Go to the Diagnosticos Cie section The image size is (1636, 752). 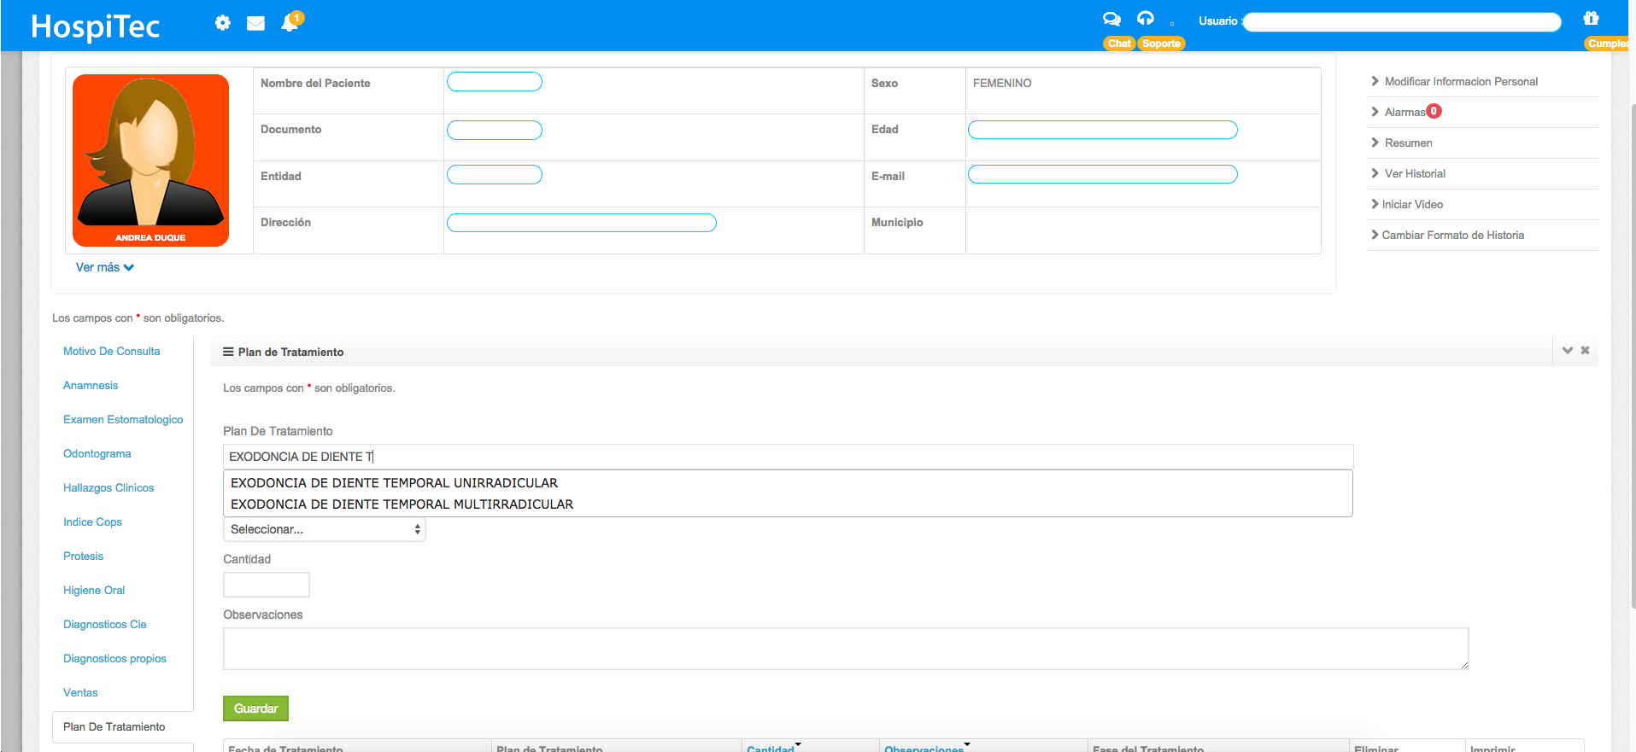(x=105, y=625)
